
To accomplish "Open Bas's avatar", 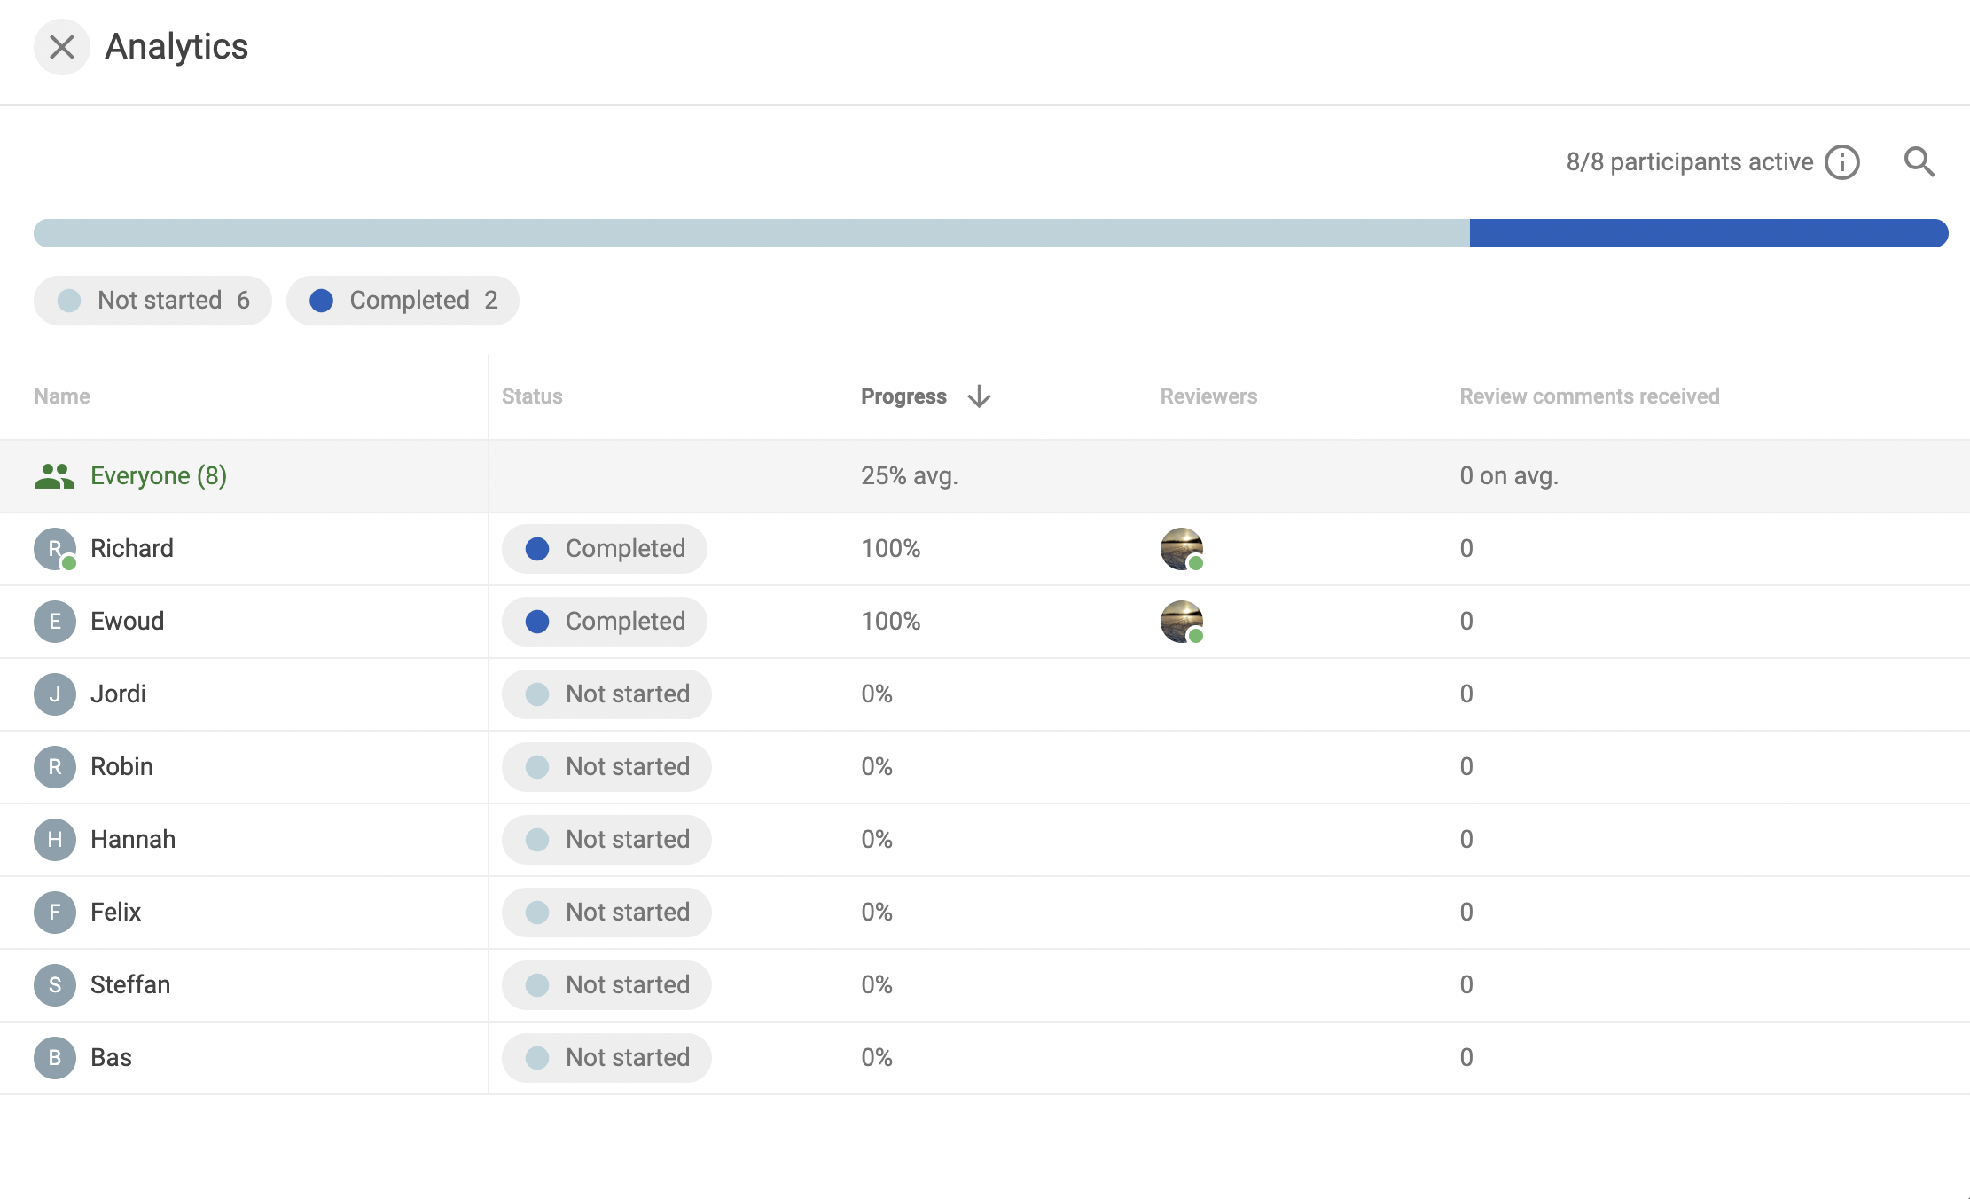I will 55,1058.
